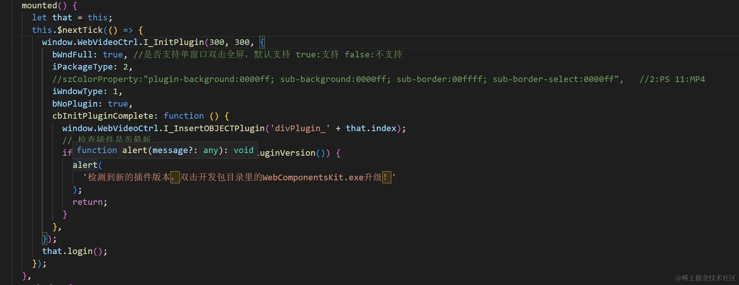Click the highlighted full-width comma character

click(175, 177)
